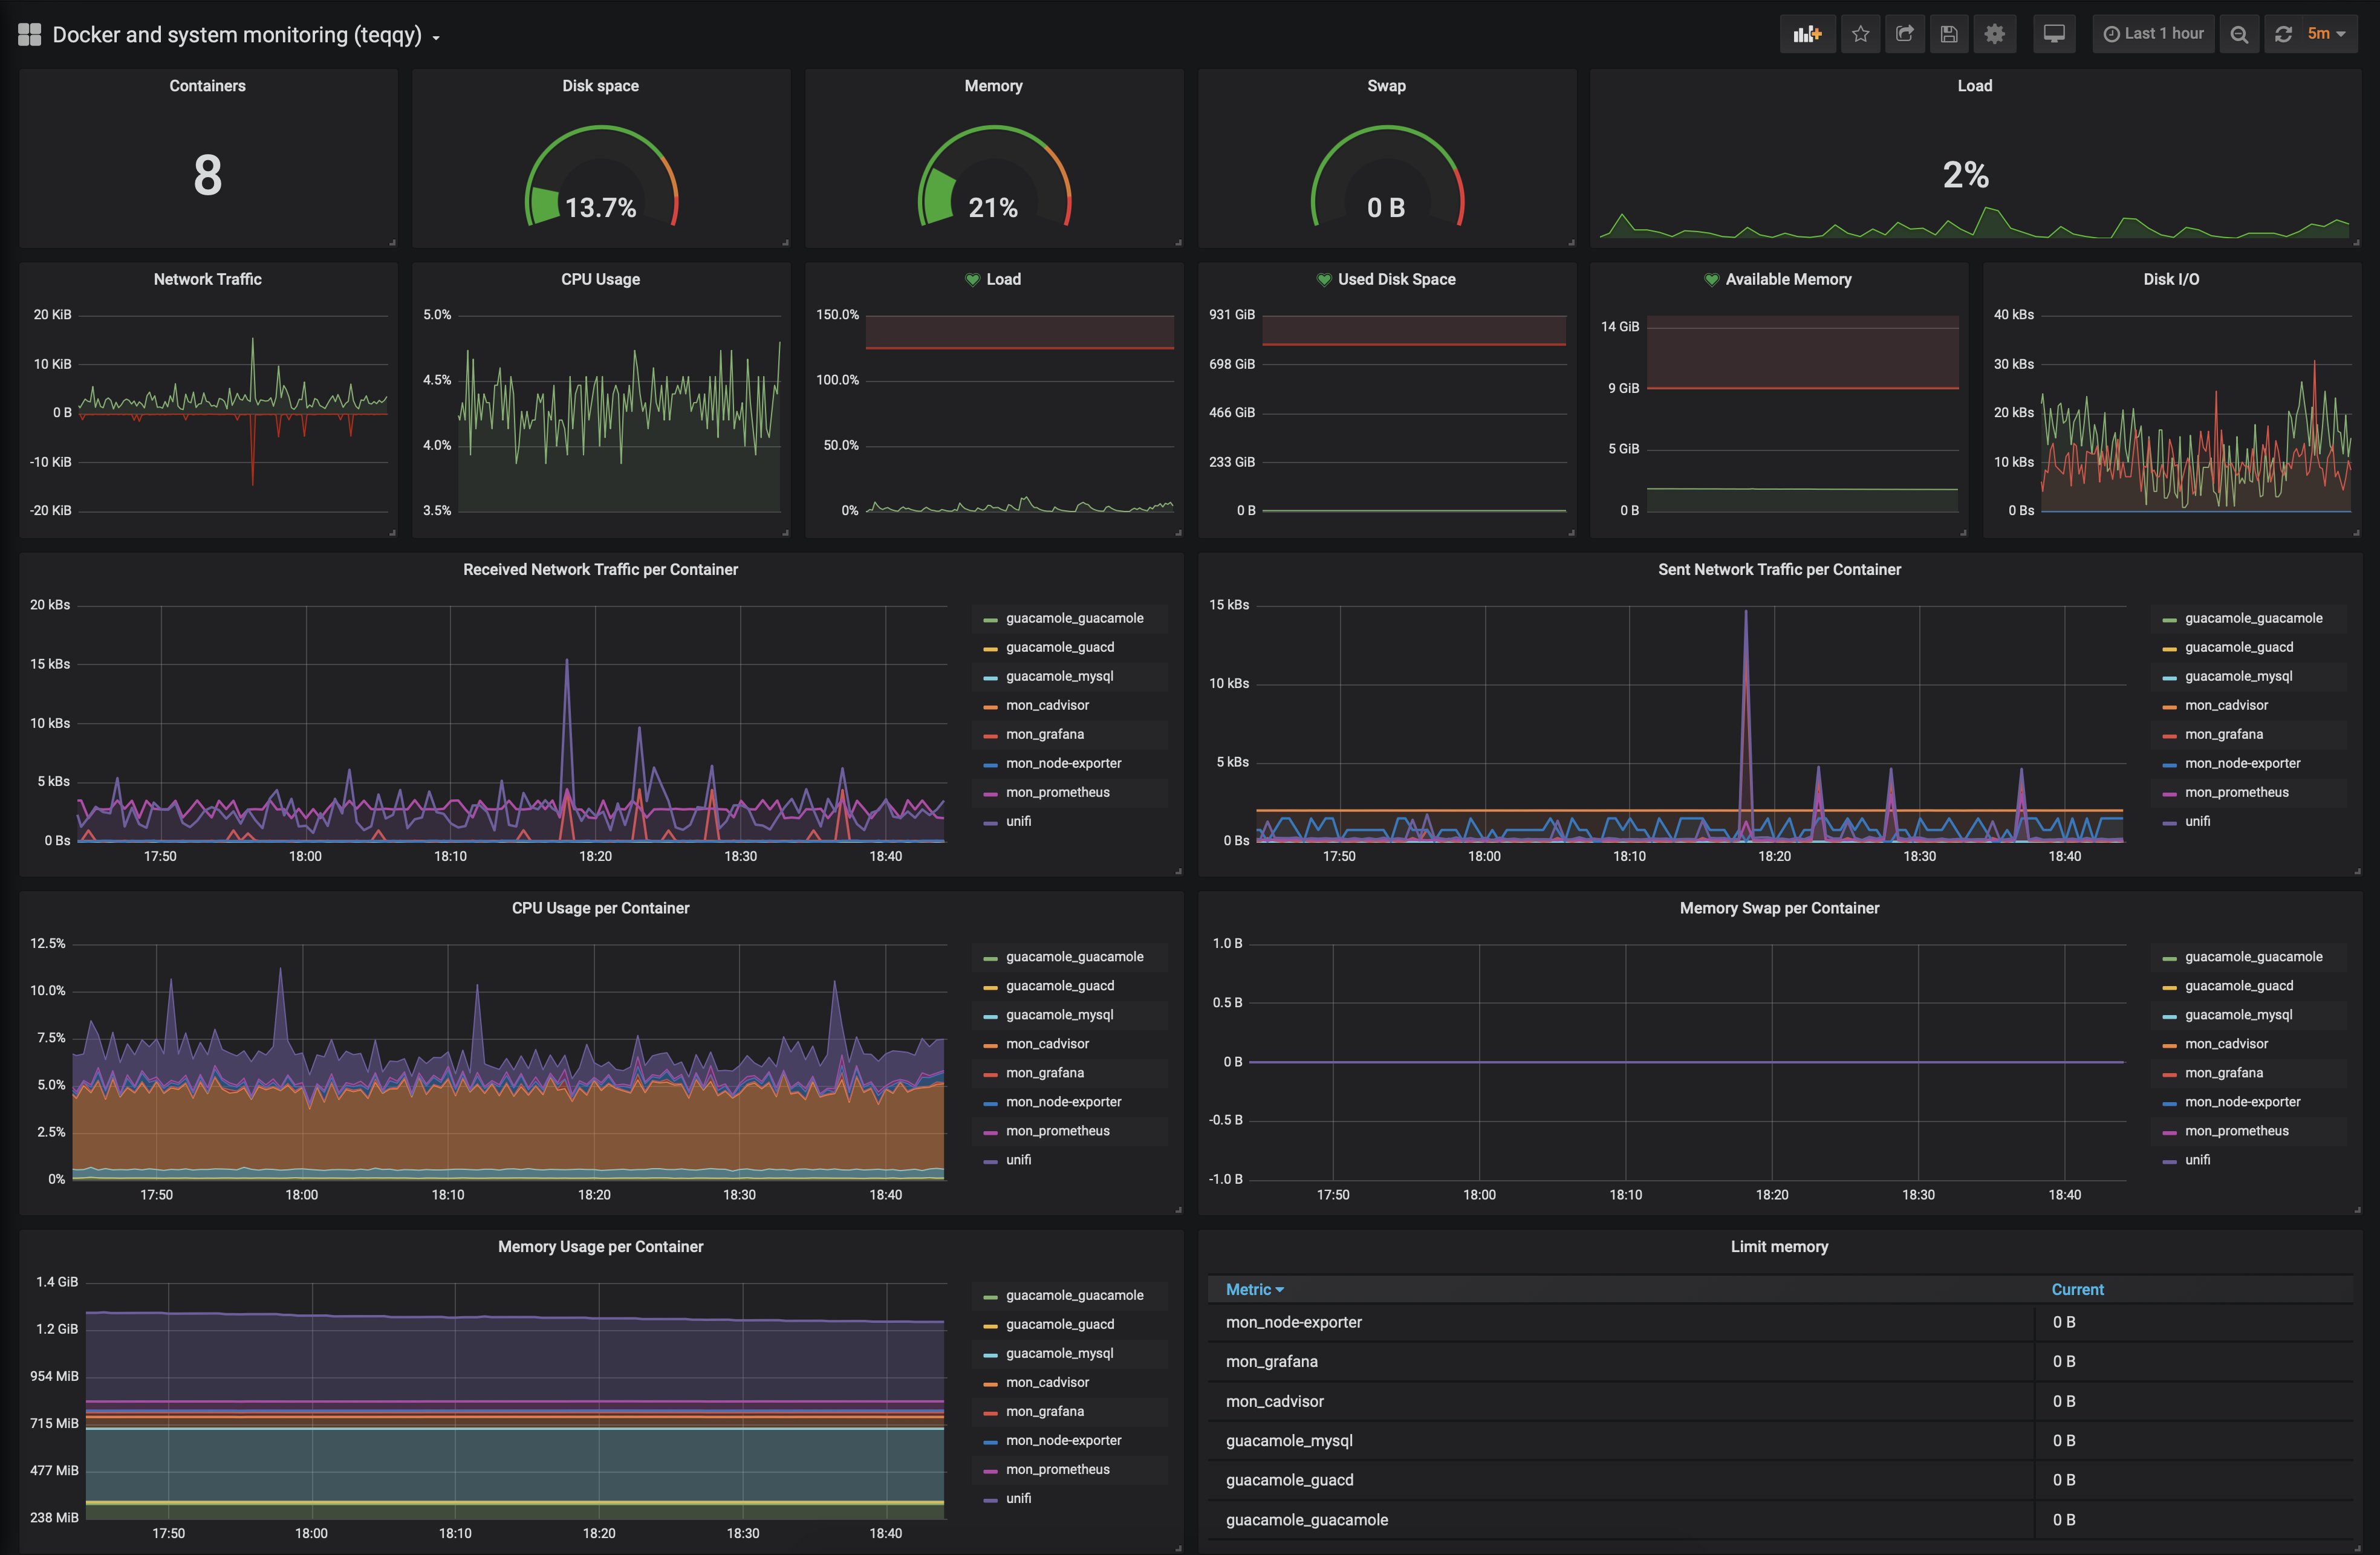Image resolution: width=2380 pixels, height=1555 pixels.
Task: Save the dashboard with disk icon
Action: coord(1949,34)
